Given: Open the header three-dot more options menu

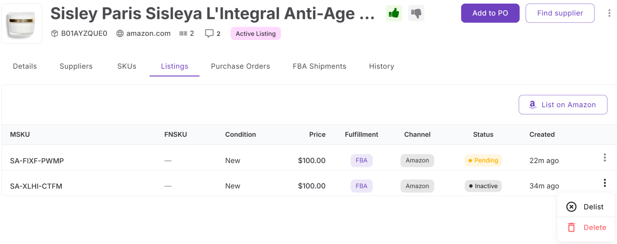Looking at the screenshot, I should (x=609, y=13).
